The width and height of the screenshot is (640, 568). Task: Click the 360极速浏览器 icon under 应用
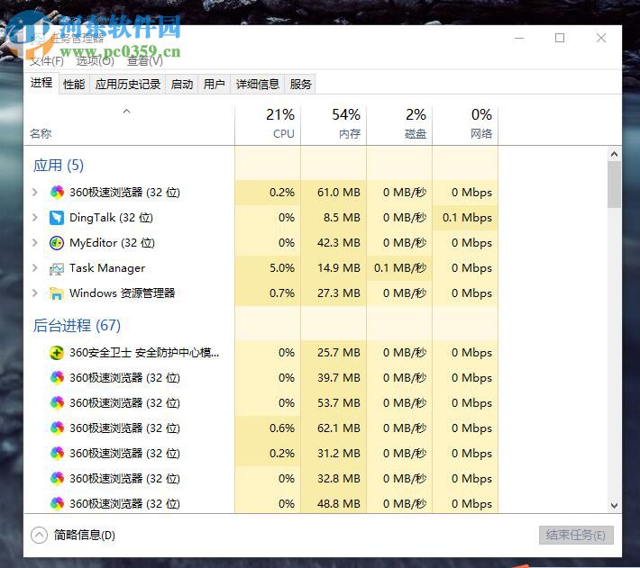pyautogui.click(x=57, y=192)
